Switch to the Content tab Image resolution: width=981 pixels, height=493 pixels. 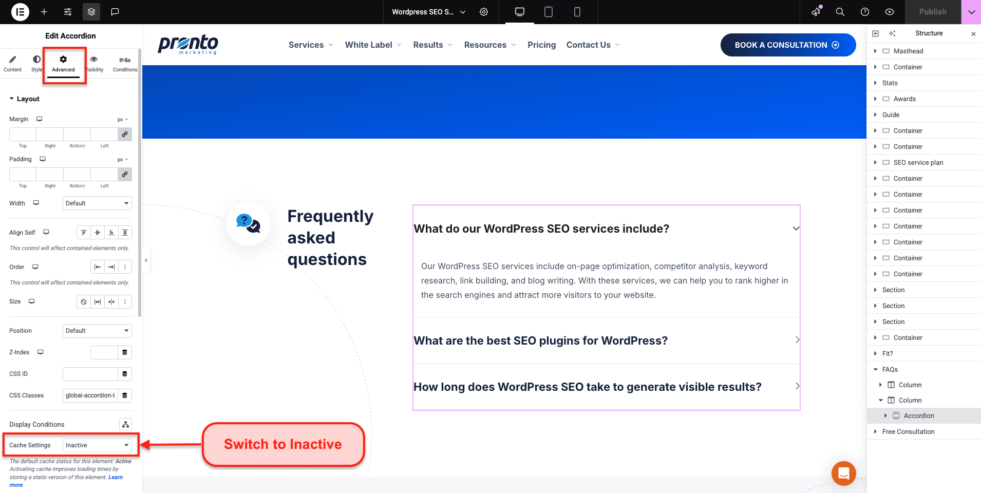point(13,64)
